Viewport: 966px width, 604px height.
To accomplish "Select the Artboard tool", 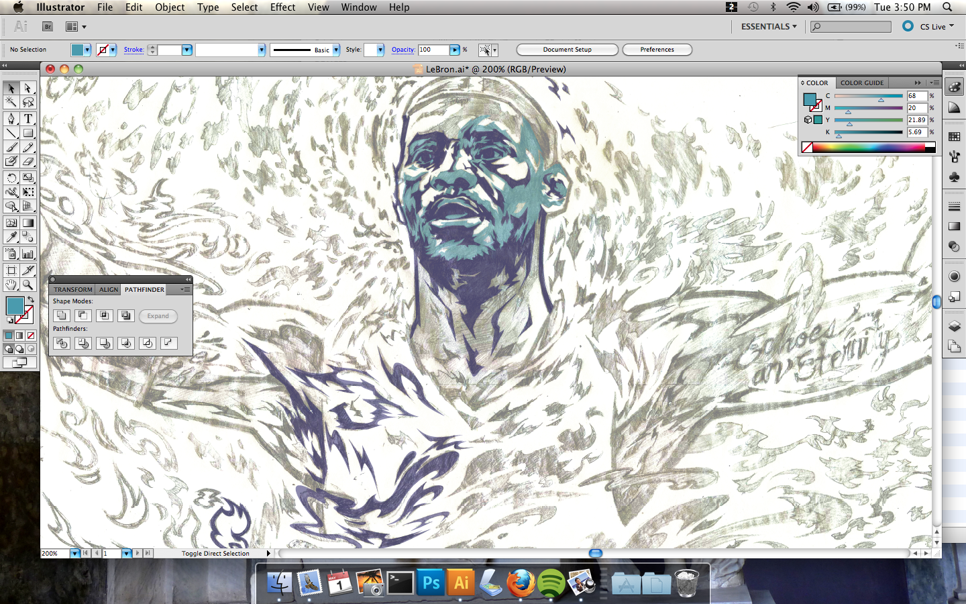I will coord(11,270).
